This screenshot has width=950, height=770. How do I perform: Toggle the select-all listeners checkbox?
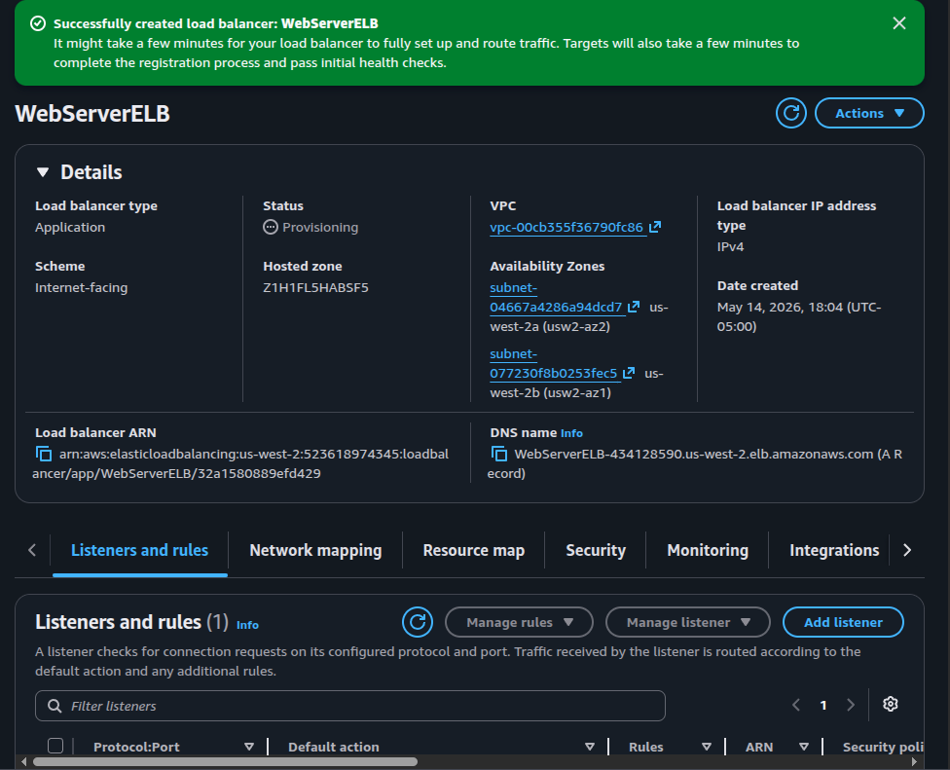[55, 746]
